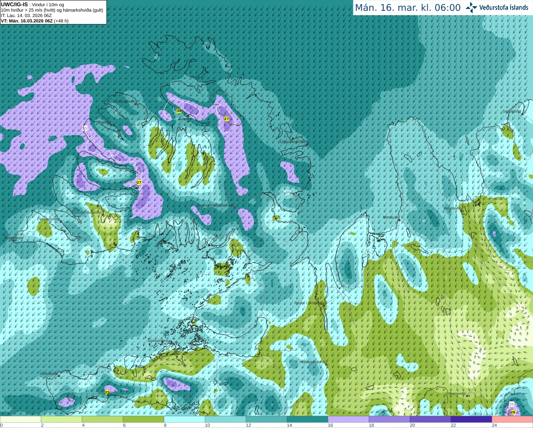Click the yellow '27' gust marker above Bíldudalsflugvöllur
The image size is (533, 428).
pos(139,182)
